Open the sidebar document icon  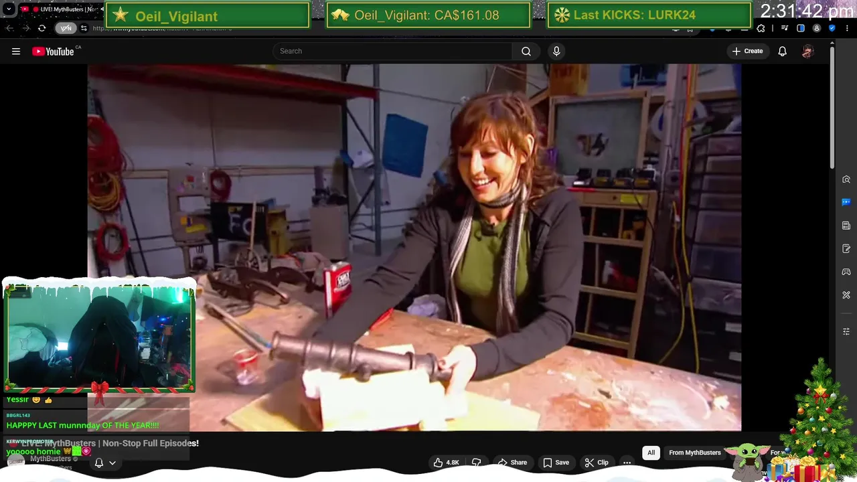(846, 226)
